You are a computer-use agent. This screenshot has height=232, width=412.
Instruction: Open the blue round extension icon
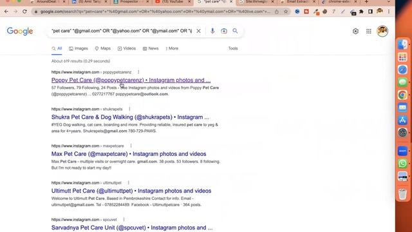[297, 12]
